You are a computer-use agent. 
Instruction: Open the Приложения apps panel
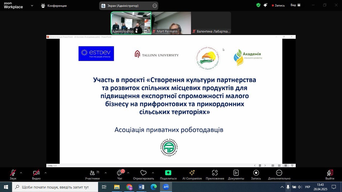click(x=215, y=175)
